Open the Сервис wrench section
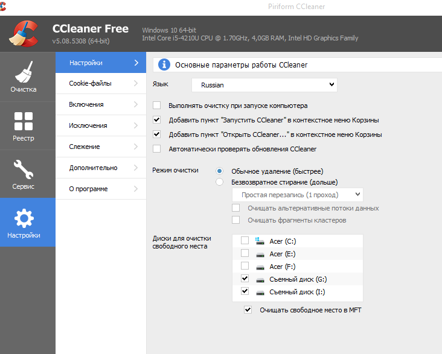 click(x=24, y=174)
